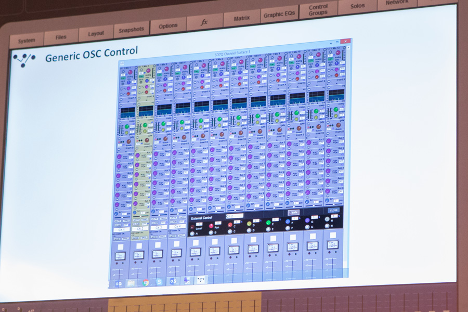The image size is (468, 312).
Task: Click the purple G knob in External Control
Action: click(307, 220)
